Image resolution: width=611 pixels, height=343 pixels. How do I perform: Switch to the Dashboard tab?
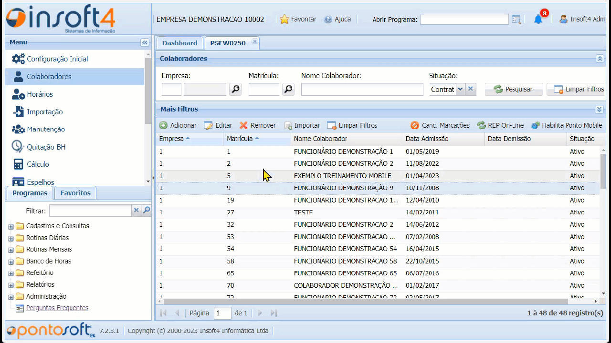click(x=179, y=43)
